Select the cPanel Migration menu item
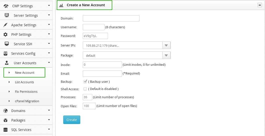This screenshot has height=136, width=265. (x=27, y=101)
